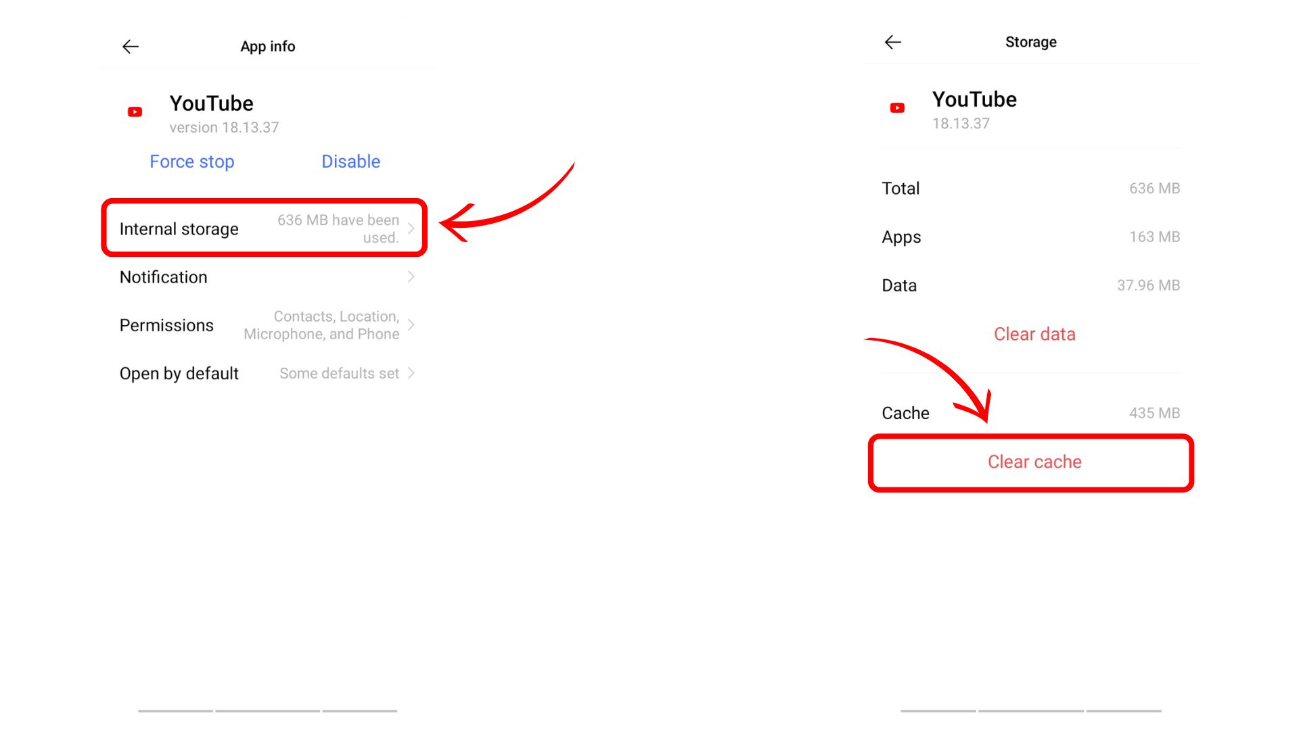Expand chevron next to Some defaults set
The width and height of the screenshot is (1299, 730).
[x=411, y=373]
